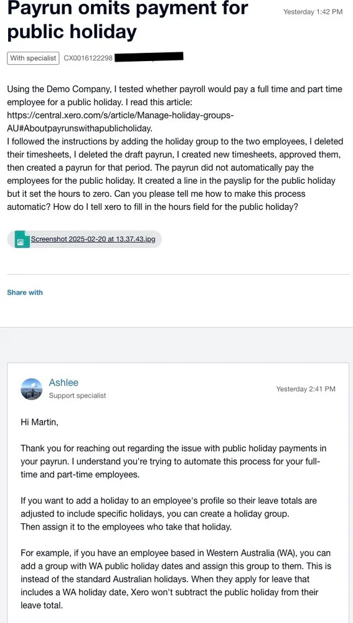
Task: Click the With specialist status badge
Action: click(33, 58)
